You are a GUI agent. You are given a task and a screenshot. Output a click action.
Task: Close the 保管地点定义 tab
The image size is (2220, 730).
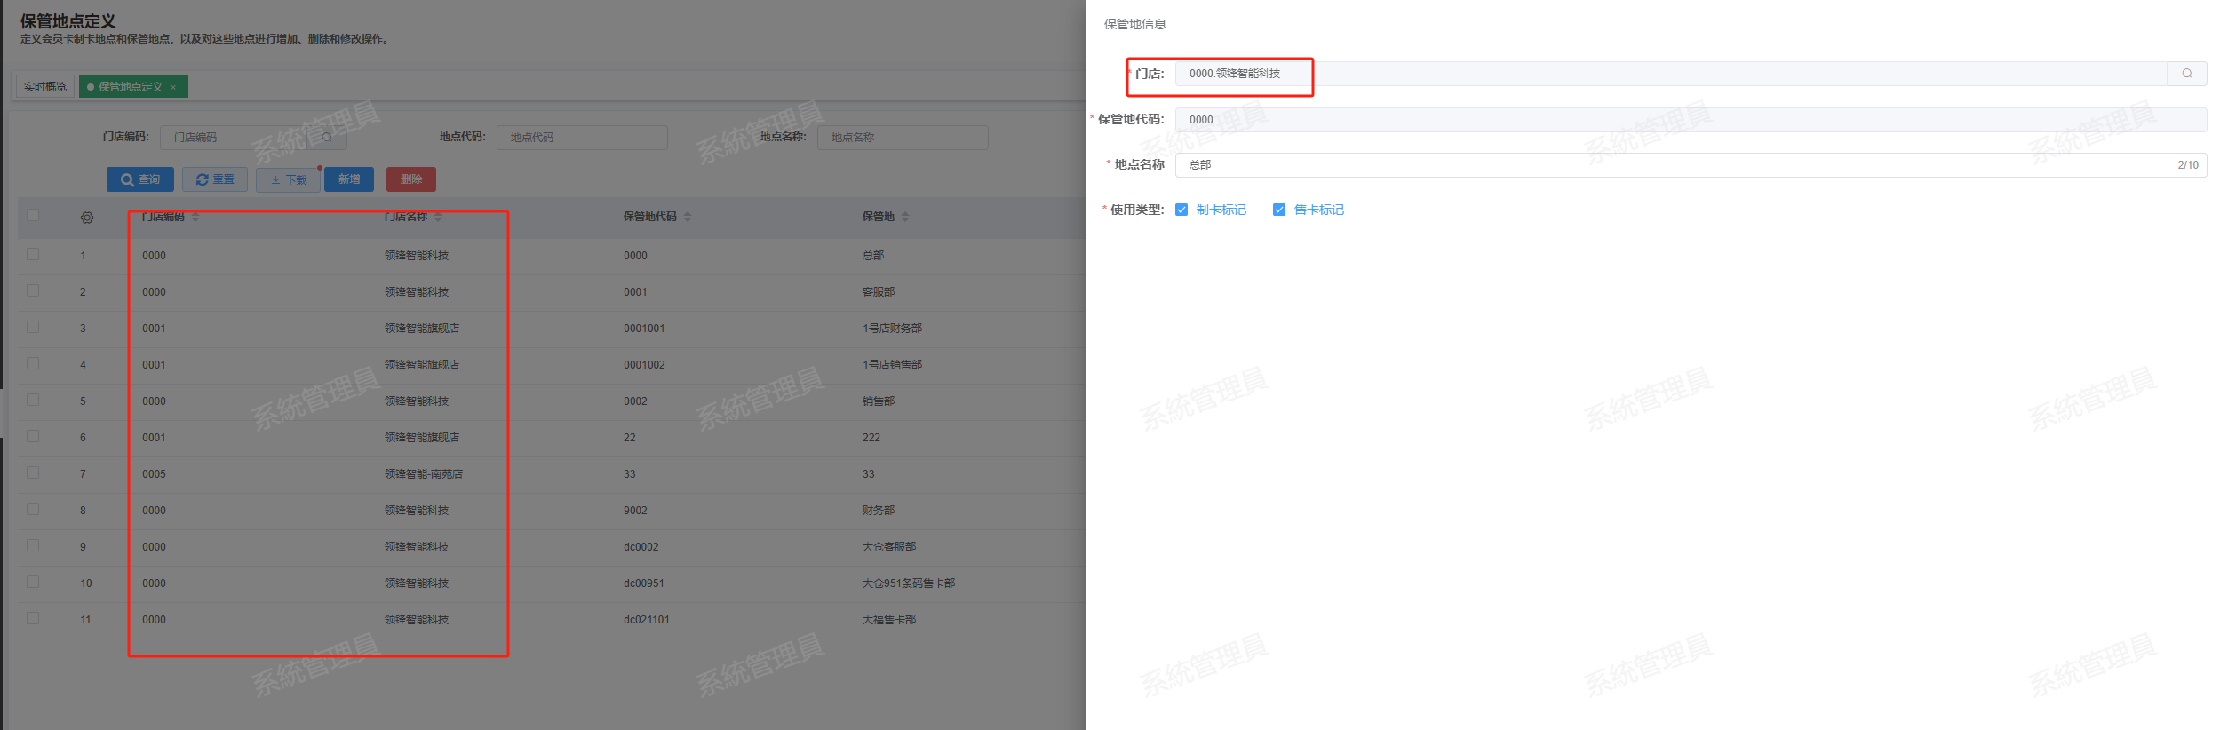173,87
